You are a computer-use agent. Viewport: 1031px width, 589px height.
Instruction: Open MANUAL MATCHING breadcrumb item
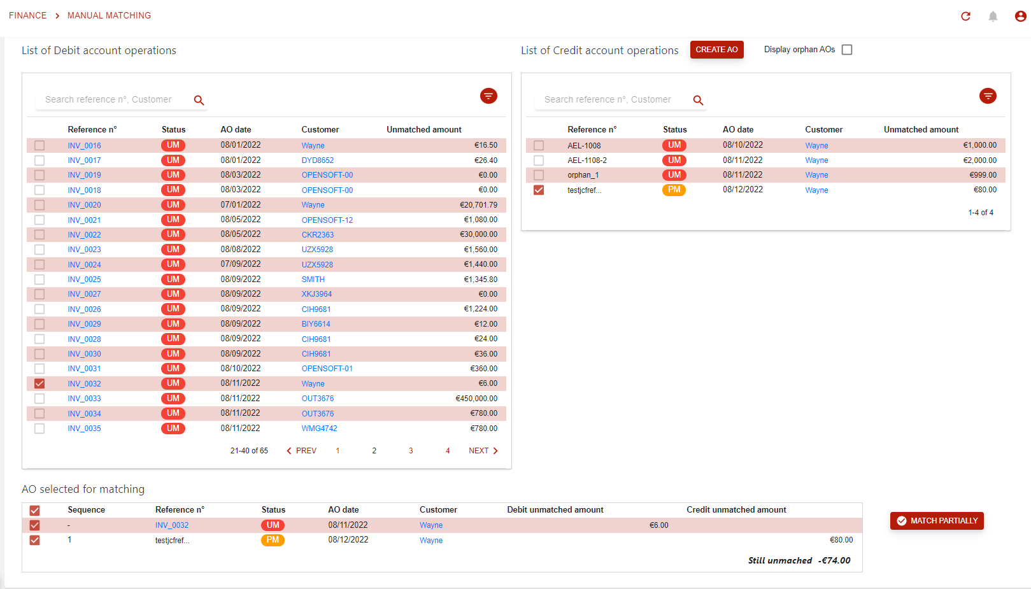tap(109, 15)
